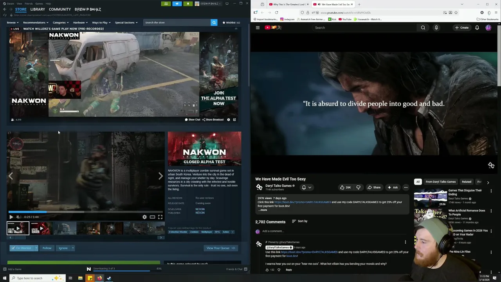Open channel notification preferences dropdown
Image resolution: width=501 pixels, height=282 pixels.
point(306,187)
